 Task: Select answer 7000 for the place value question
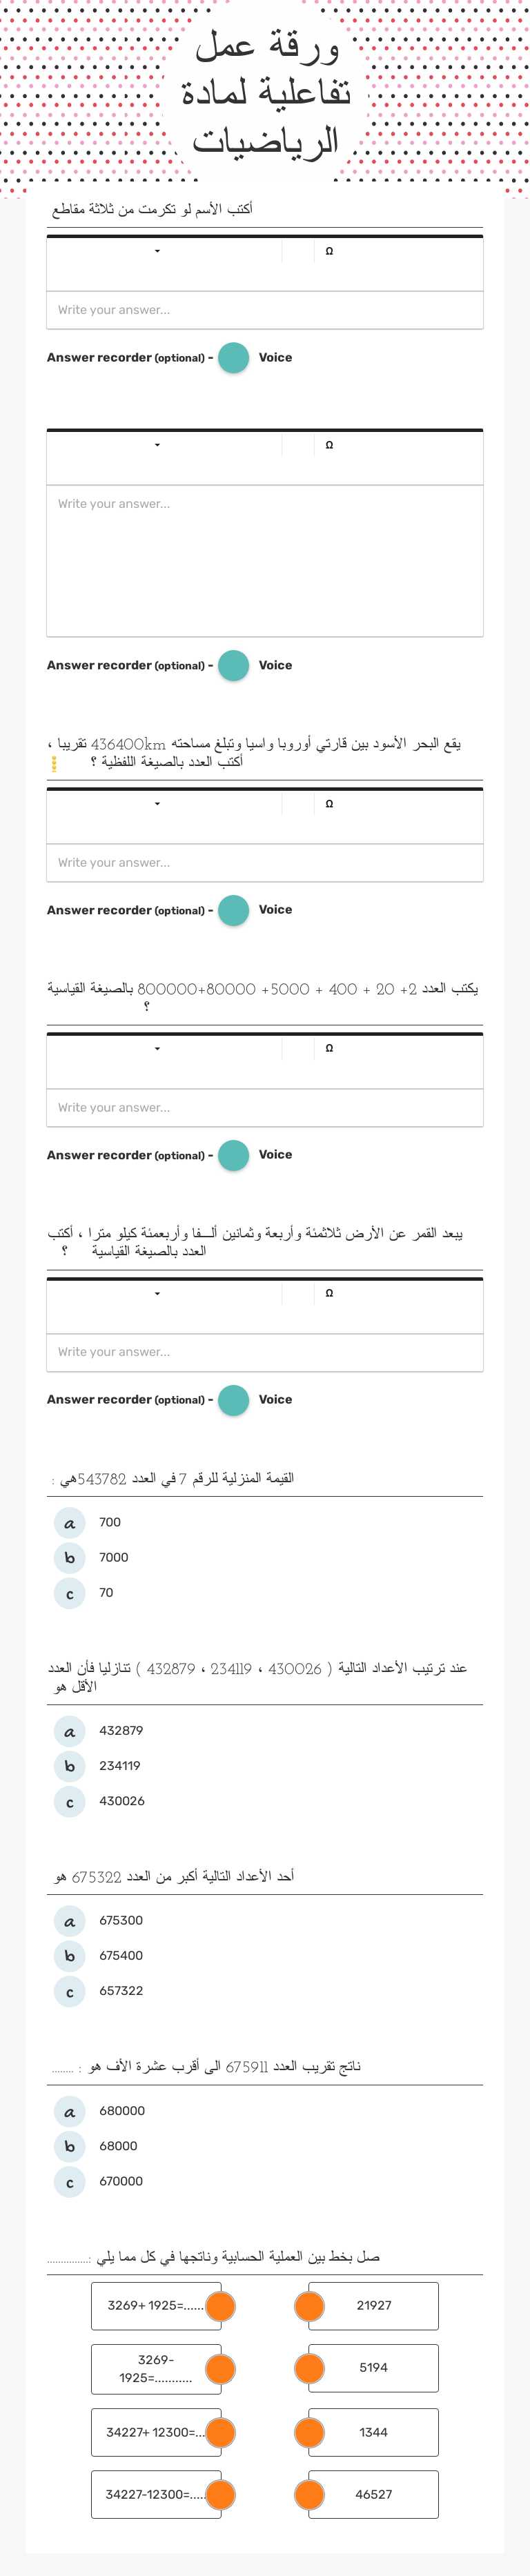tap(68, 1557)
